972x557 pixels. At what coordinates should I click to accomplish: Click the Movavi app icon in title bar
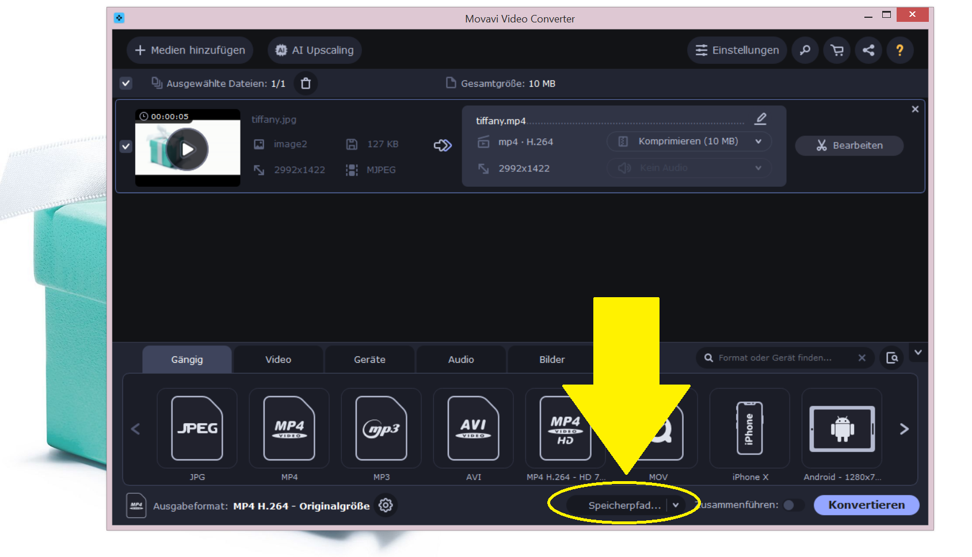pos(119,18)
